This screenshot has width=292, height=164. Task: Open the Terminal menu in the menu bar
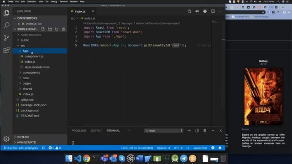pos(63,1)
